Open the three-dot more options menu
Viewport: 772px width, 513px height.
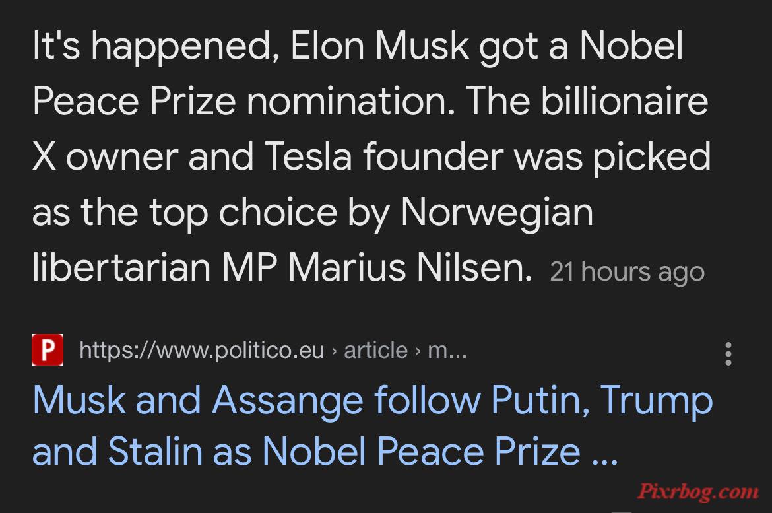coord(728,354)
